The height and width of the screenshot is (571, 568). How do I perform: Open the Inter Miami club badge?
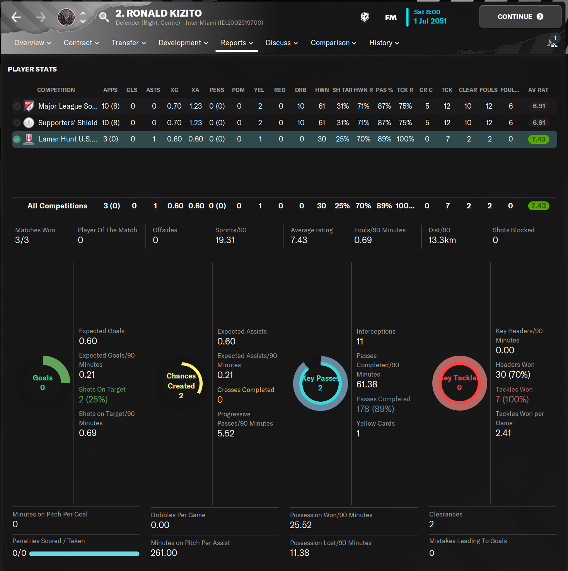tap(66, 17)
